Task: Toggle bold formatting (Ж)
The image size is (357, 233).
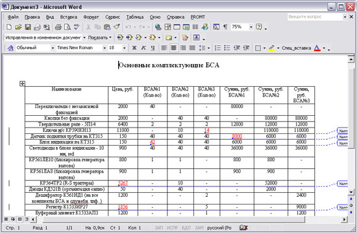Action: [x=134, y=48]
